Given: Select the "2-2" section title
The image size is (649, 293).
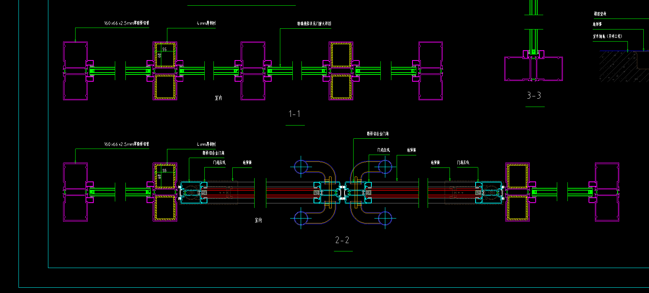Looking at the screenshot, I should click(x=342, y=240).
